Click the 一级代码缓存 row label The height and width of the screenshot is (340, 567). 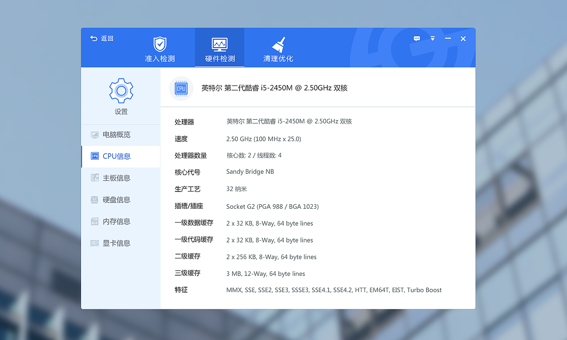tap(194, 239)
